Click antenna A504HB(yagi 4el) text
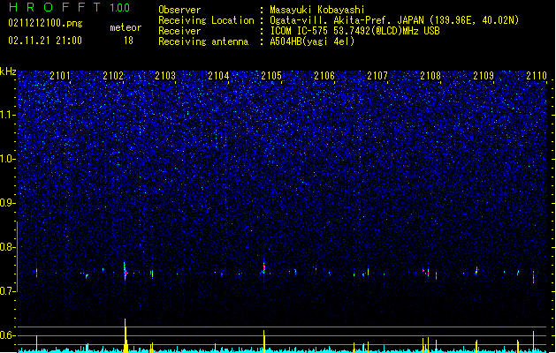Image resolution: width=556 pixels, height=353 pixels. point(312,41)
